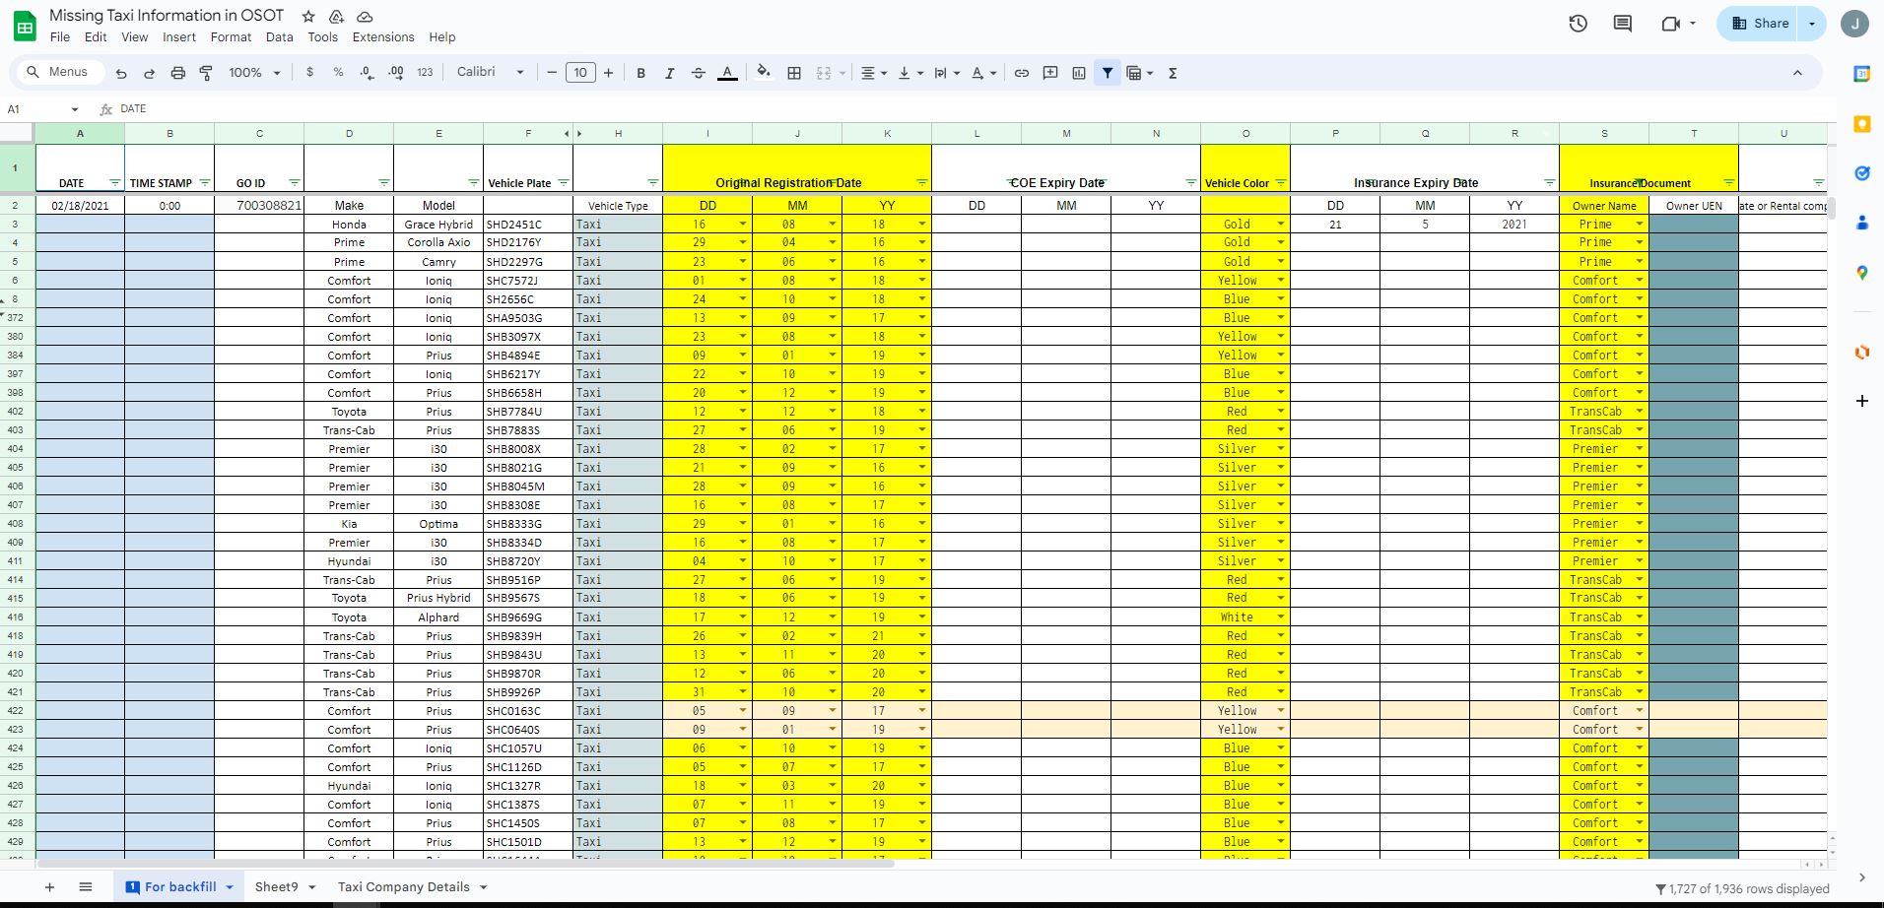Increase decimal places
Viewport: 1884px width, 908px height.
396,73
